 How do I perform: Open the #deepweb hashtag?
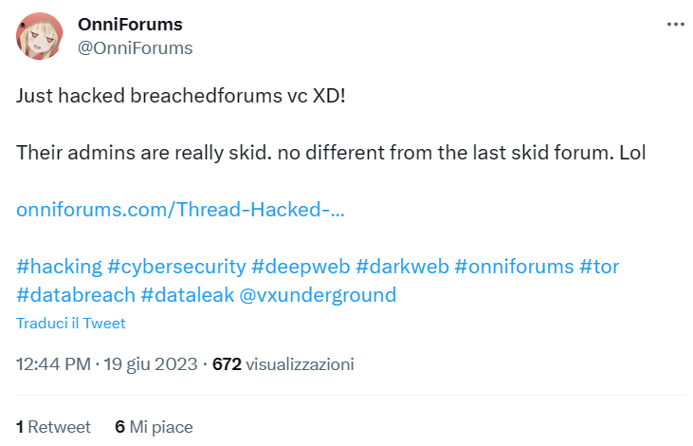tap(298, 266)
